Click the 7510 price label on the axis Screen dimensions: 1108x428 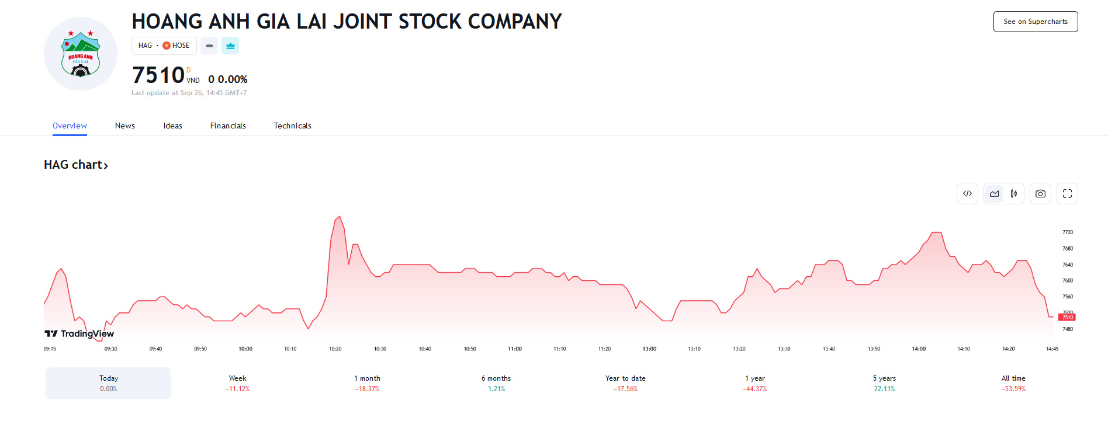click(x=1067, y=317)
